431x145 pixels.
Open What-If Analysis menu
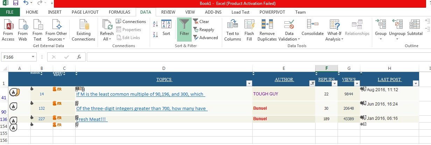pyautogui.click(x=334, y=30)
